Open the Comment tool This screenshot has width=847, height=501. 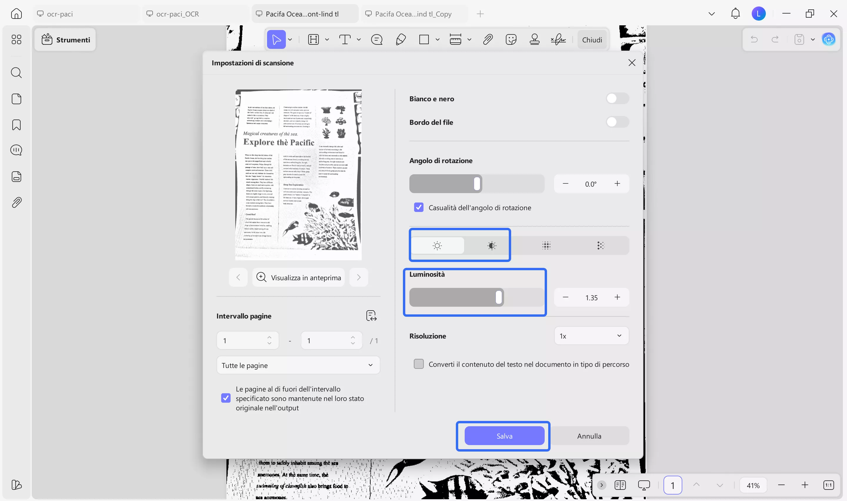click(x=377, y=39)
